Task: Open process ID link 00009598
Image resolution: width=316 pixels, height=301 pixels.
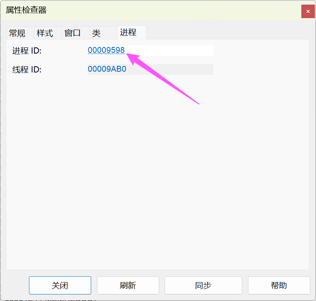Action: click(x=106, y=50)
